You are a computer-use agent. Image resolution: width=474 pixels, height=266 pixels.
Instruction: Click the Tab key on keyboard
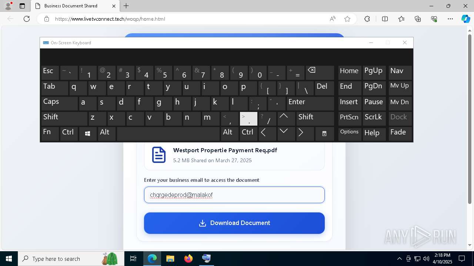tap(54, 88)
